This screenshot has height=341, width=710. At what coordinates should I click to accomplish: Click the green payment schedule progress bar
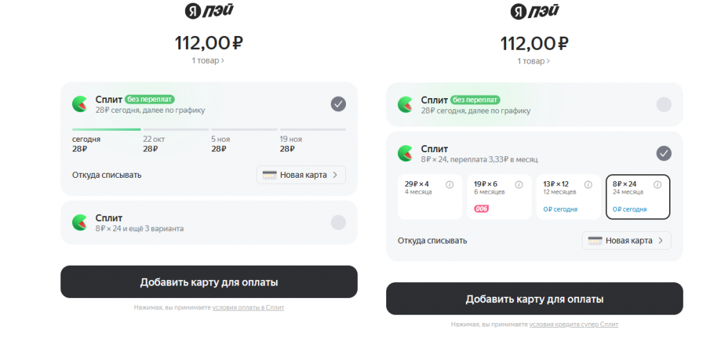(106, 129)
